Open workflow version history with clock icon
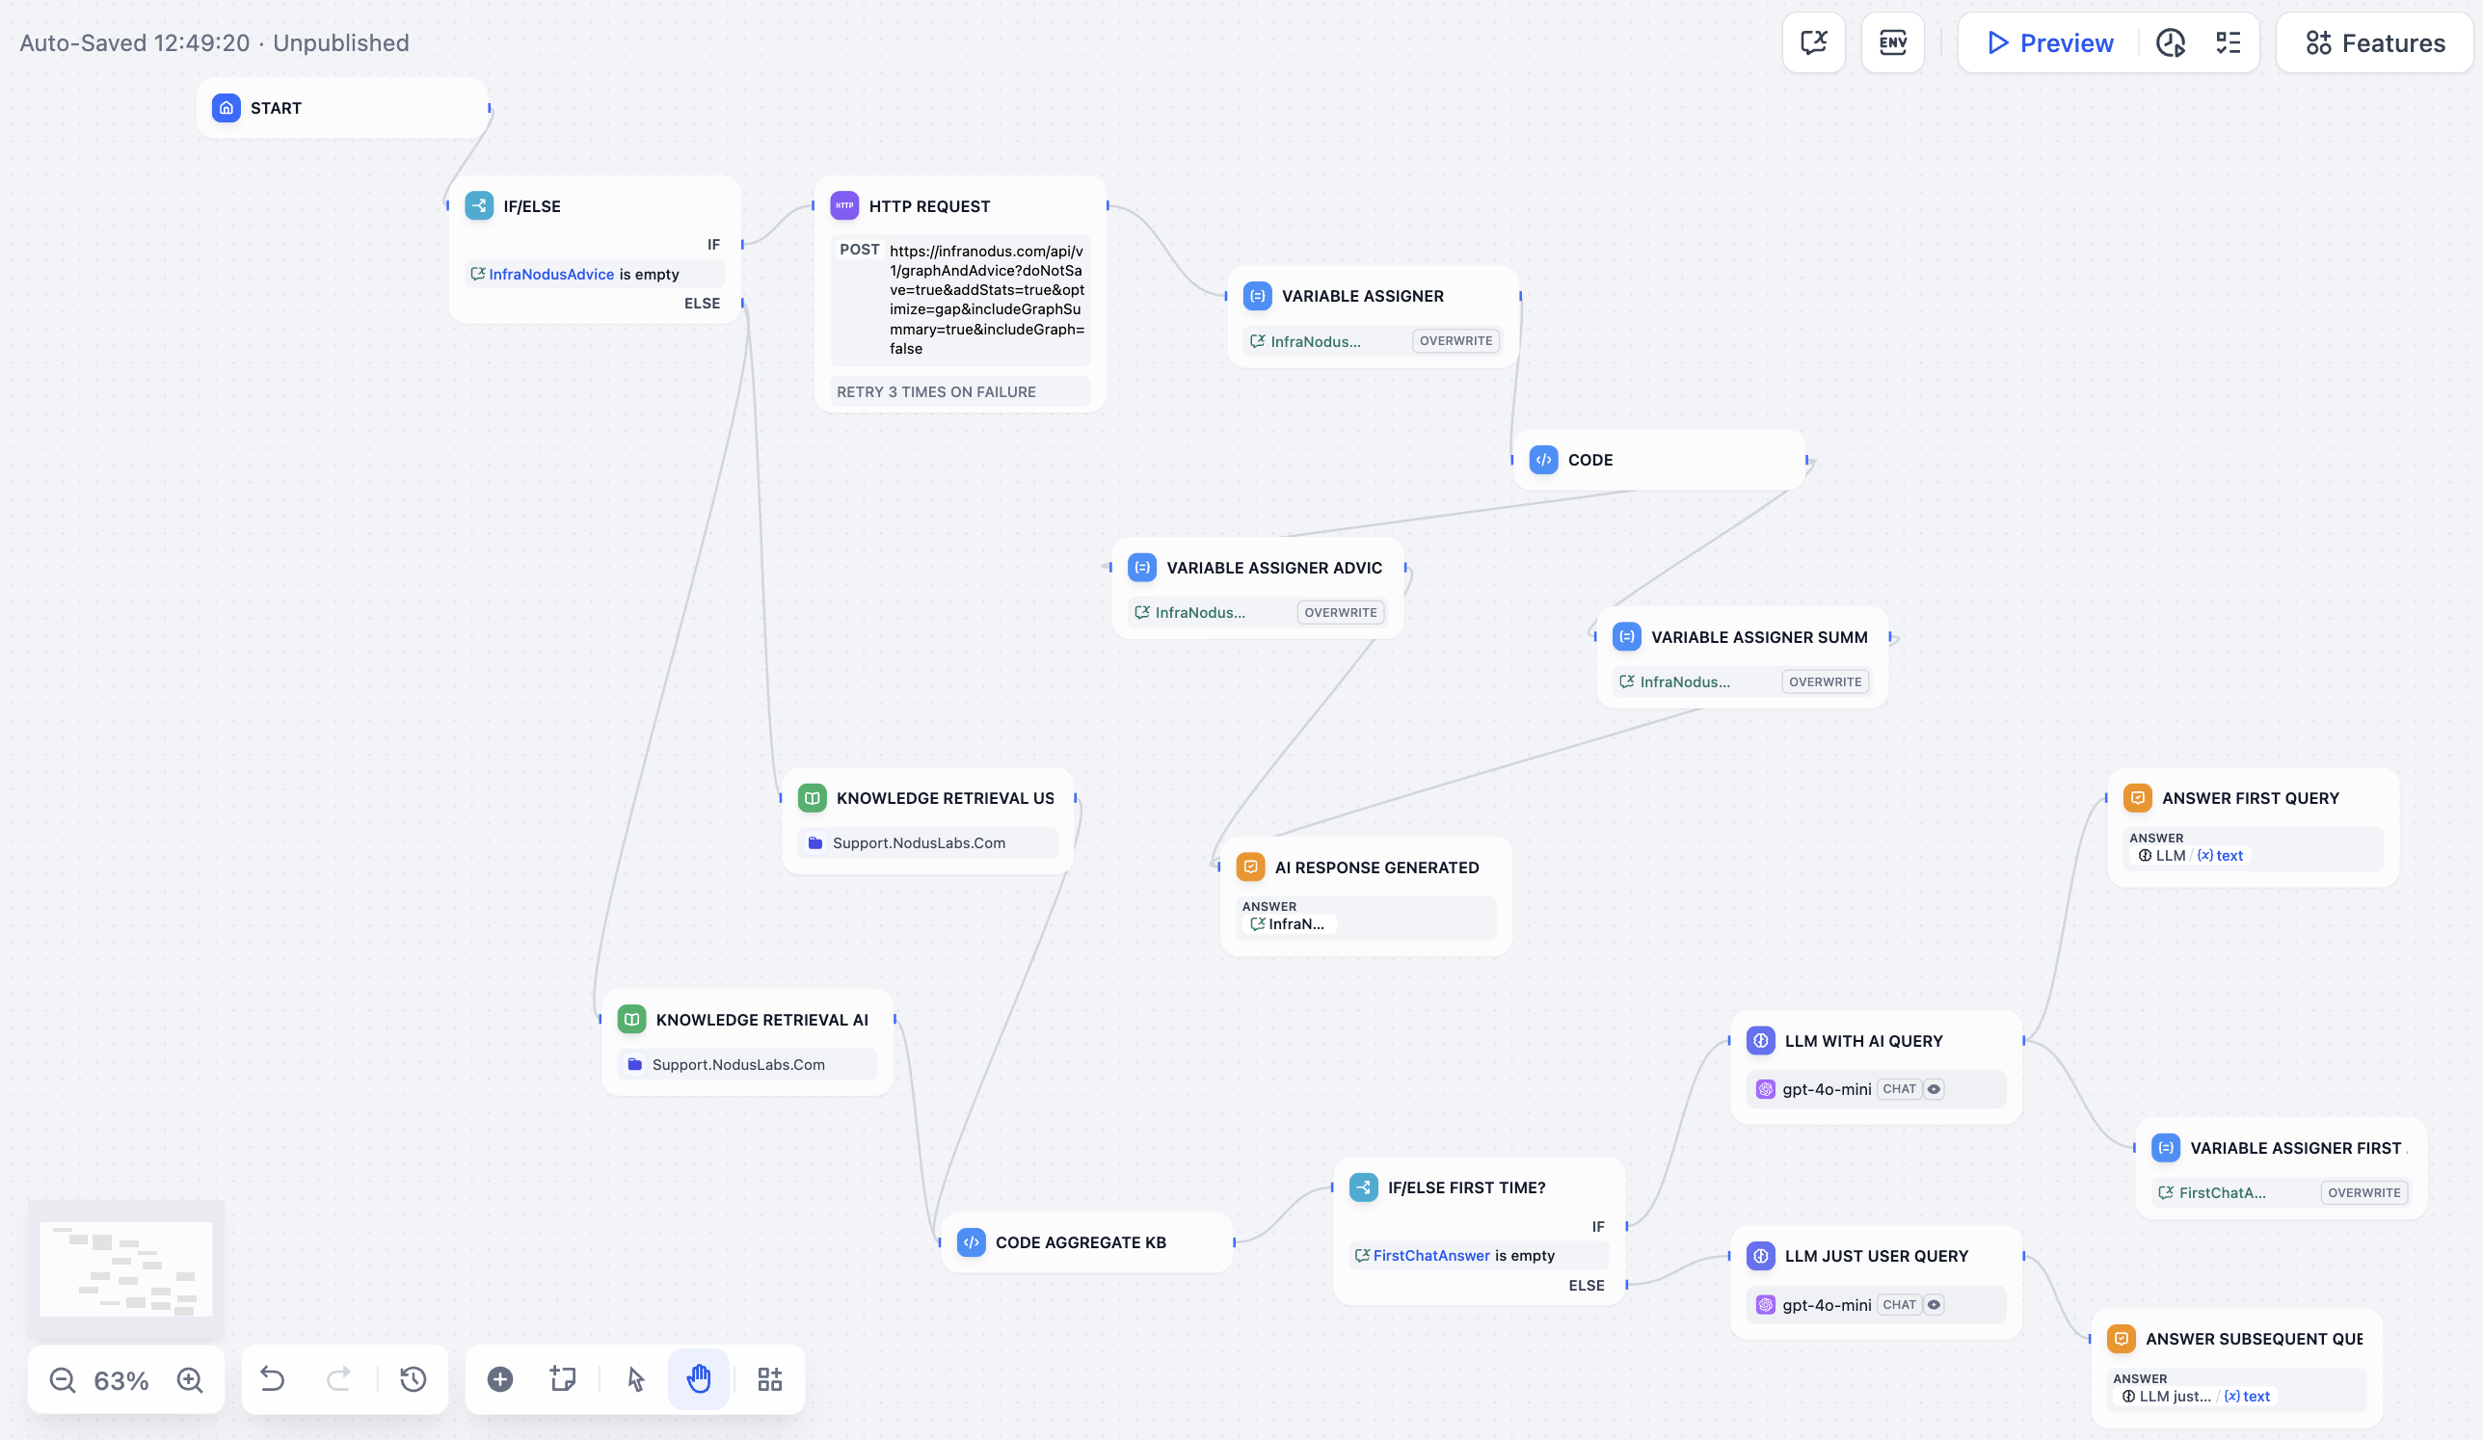2483x1440 pixels. [x=413, y=1379]
